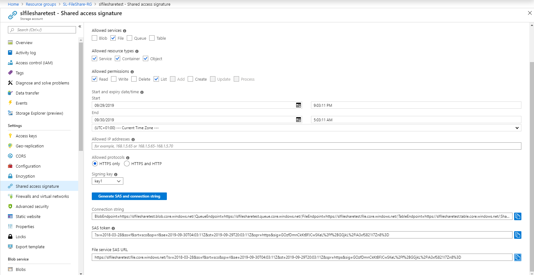Copy the SAS token to clipboard
This screenshot has height=275, width=534.
click(518, 235)
